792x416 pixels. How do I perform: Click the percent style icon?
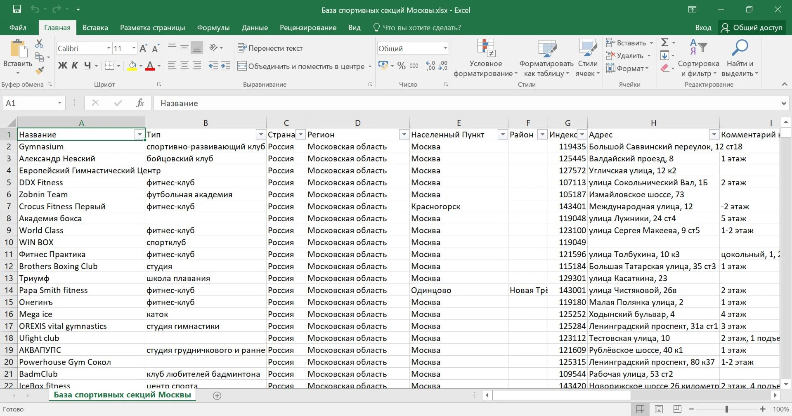tap(401, 66)
